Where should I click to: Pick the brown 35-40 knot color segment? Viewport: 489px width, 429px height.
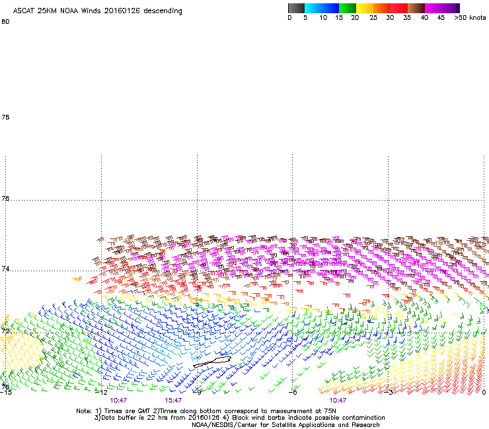coord(416,8)
